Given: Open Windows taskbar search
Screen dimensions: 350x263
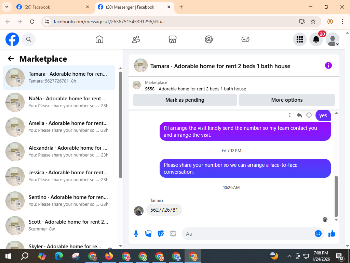Looking at the screenshot, I should [25, 256].
